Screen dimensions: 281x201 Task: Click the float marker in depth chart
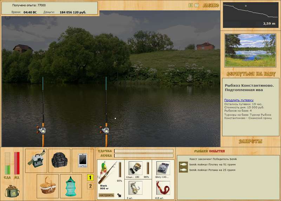click(x=246, y=6)
